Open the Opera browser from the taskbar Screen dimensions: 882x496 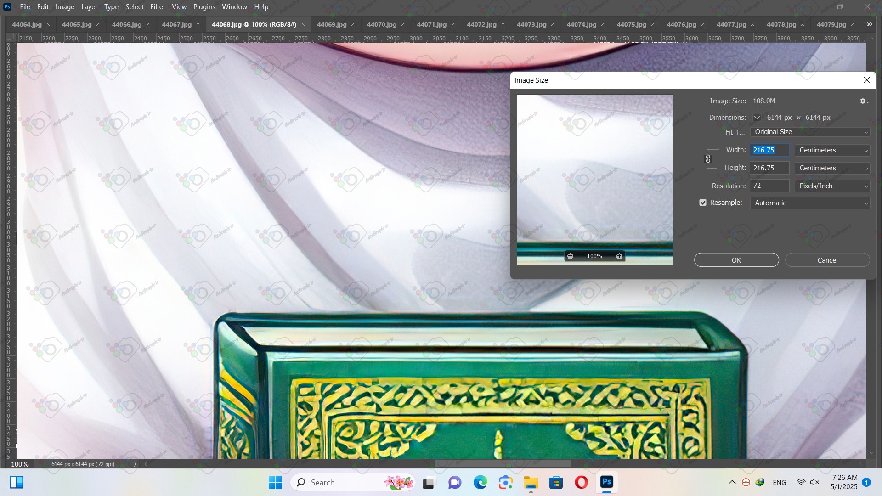[x=581, y=482]
